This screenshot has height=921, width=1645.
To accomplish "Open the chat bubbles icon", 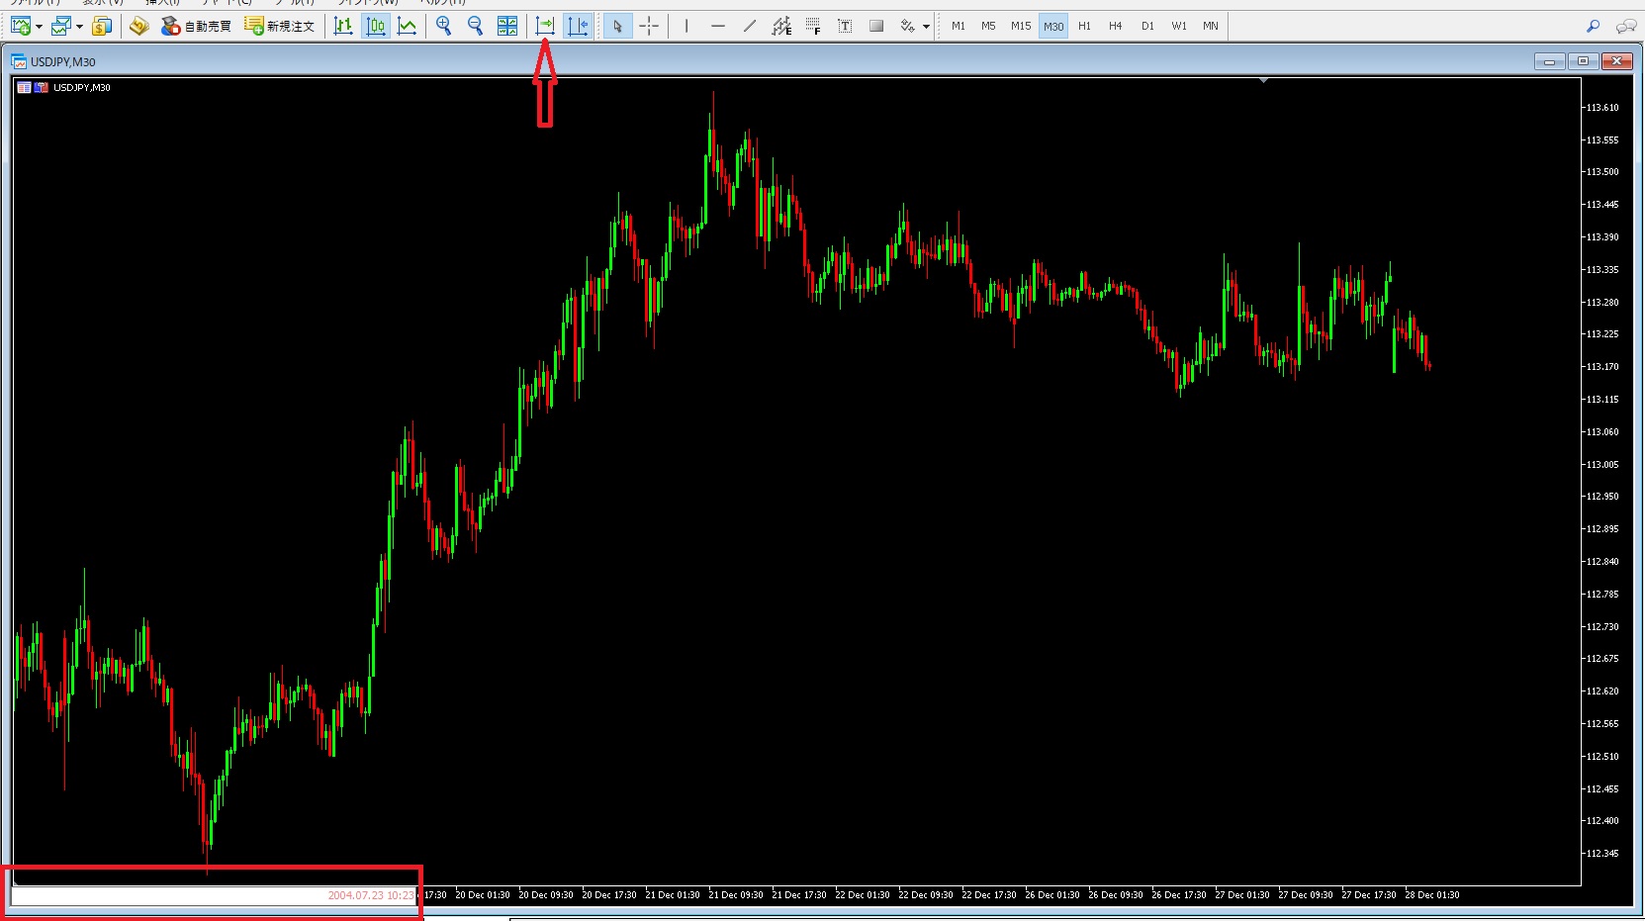I will pos(1625,26).
